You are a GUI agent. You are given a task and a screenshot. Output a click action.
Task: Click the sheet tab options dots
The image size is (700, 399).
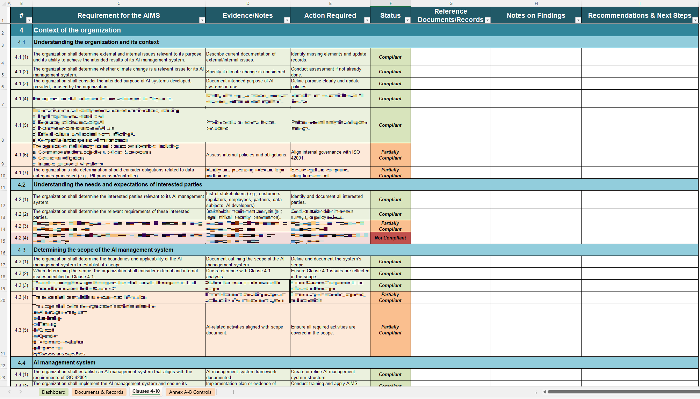pos(536,392)
